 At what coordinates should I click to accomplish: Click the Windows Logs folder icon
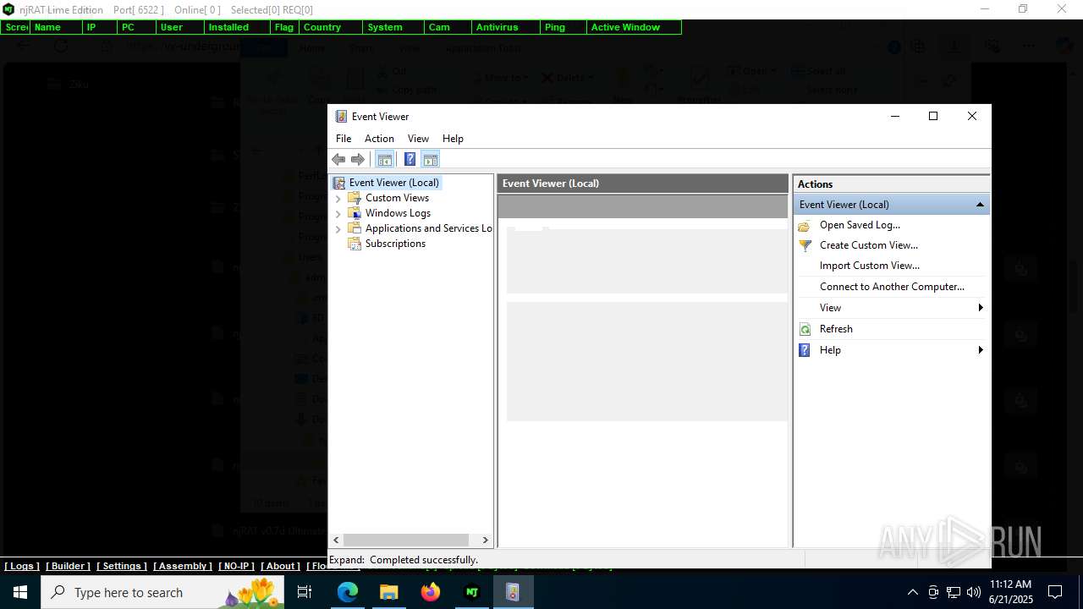point(355,213)
